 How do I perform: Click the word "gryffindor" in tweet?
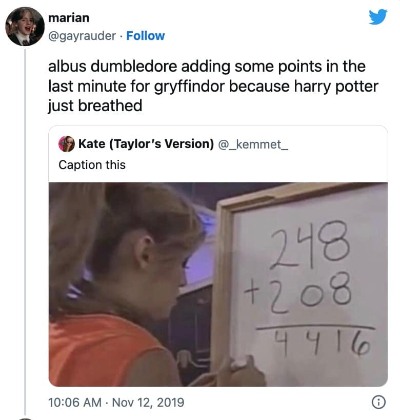[189, 87]
